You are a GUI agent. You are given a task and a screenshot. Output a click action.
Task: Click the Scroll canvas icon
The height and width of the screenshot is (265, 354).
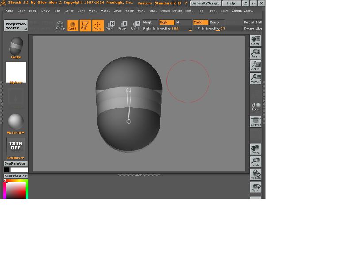tap(255, 41)
